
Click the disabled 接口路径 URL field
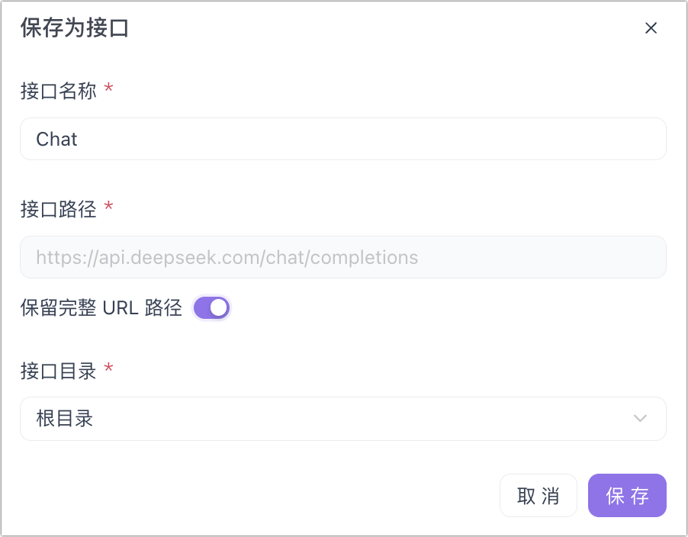pyautogui.click(x=343, y=257)
